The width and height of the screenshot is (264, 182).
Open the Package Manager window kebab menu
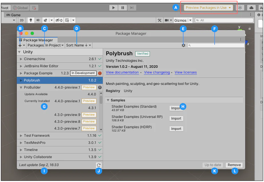coord(240,39)
